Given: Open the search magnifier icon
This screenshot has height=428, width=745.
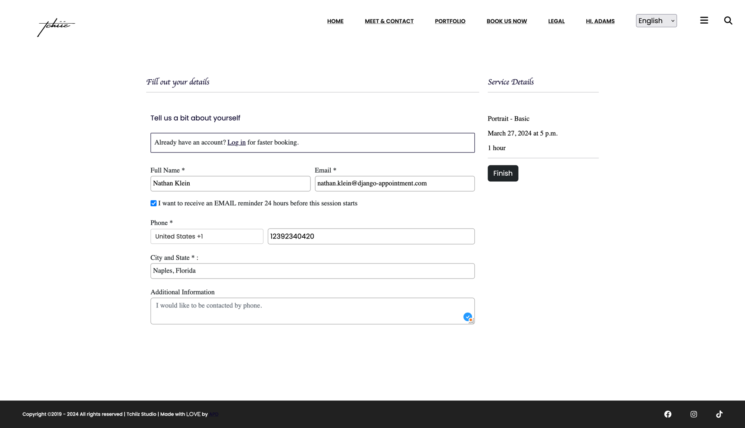Looking at the screenshot, I should [x=728, y=20].
